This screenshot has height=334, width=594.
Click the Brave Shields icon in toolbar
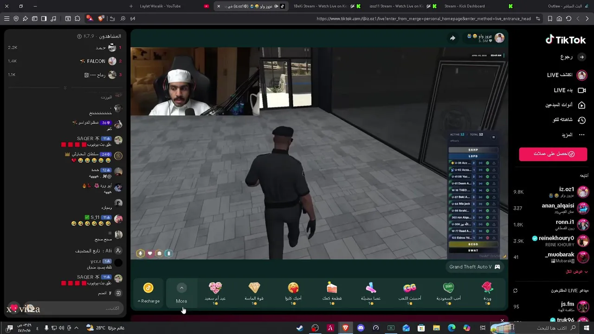coord(16,19)
